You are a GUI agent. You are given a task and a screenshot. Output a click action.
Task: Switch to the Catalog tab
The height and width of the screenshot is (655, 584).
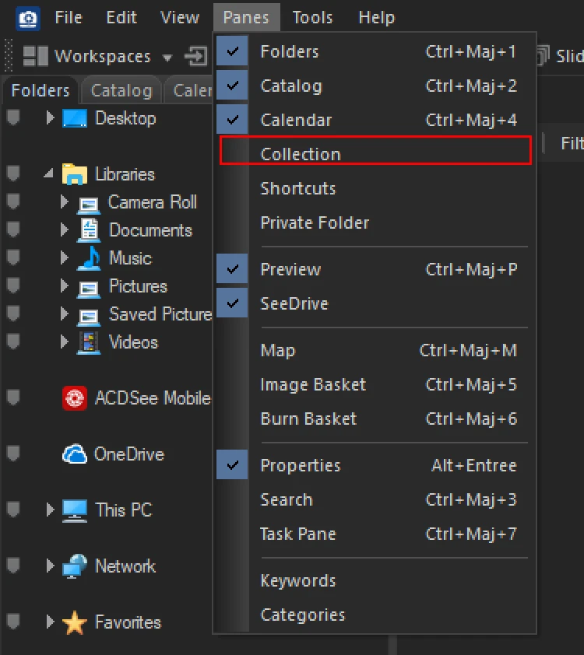tap(121, 90)
